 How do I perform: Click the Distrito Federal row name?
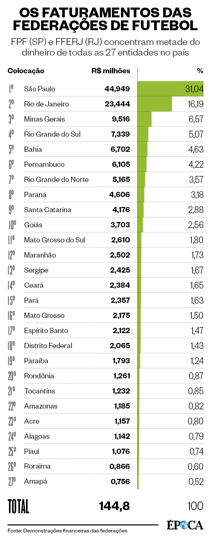tap(48, 346)
